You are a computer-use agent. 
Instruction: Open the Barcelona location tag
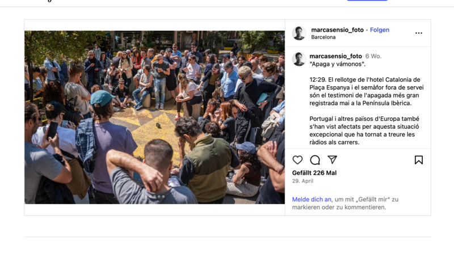(323, 37)
